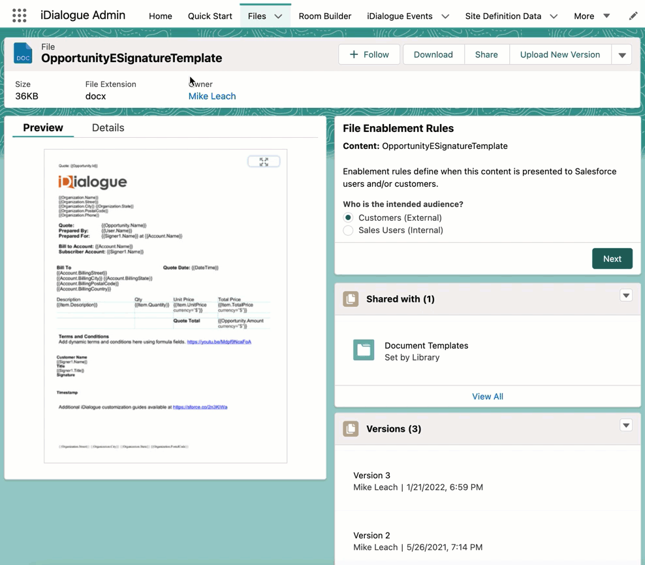Open the Site Definition Data dropdown chevron
645x565 pixels.
[554, 16]
